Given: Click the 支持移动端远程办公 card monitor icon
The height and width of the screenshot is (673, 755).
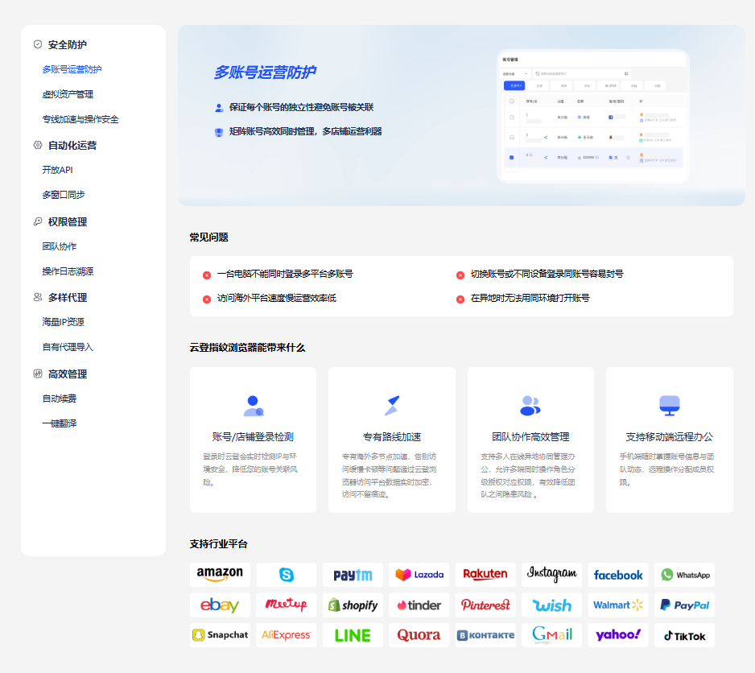Looking at the screenshot, I should click(x=670, y=406).
